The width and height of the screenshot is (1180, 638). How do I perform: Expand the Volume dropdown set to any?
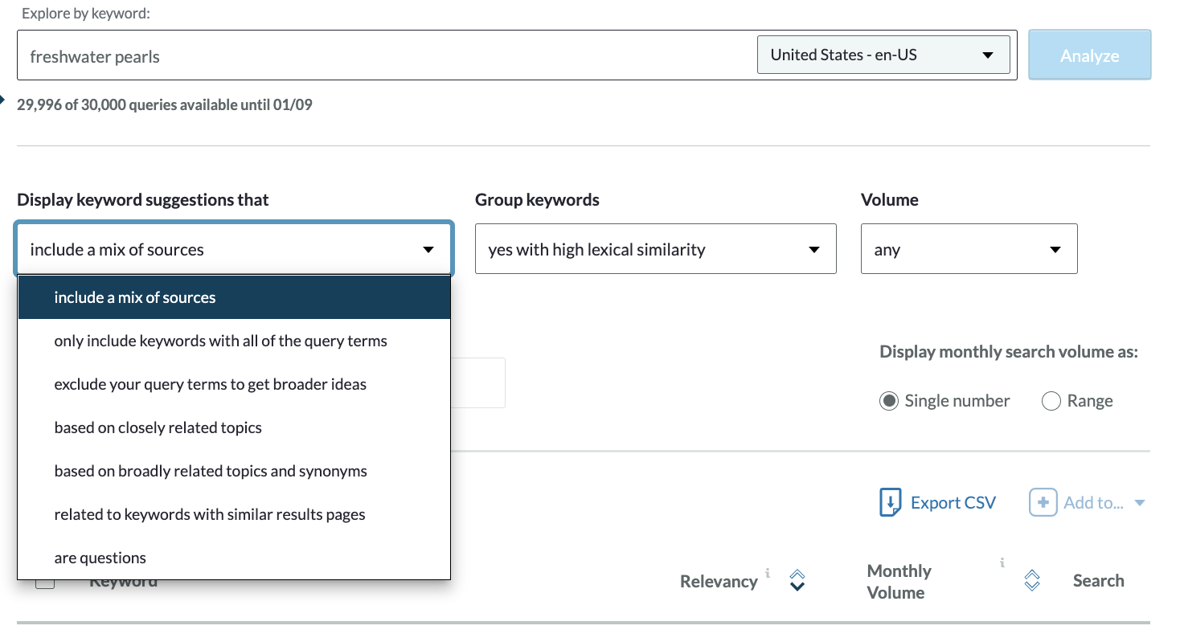pos(969,250)
